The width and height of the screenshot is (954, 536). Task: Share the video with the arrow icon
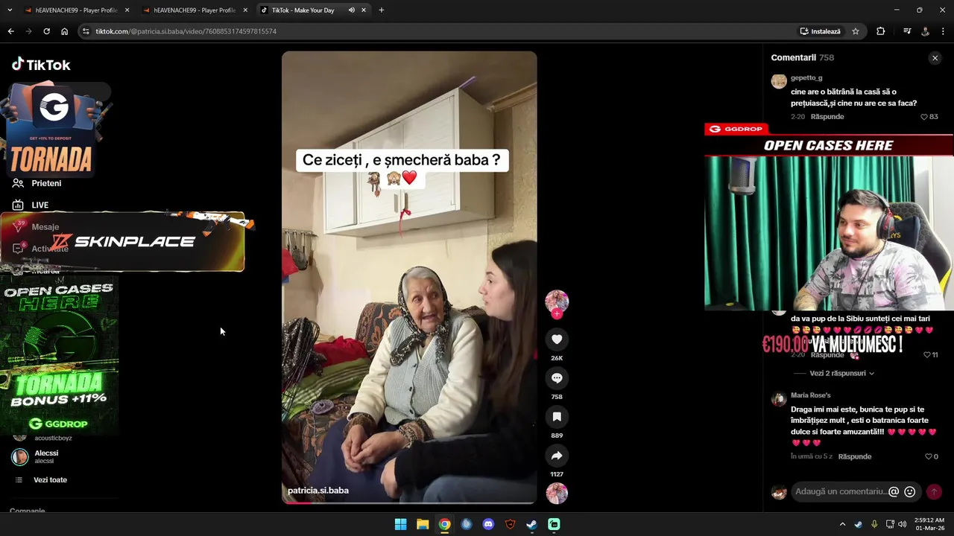[x=557, y=456]
